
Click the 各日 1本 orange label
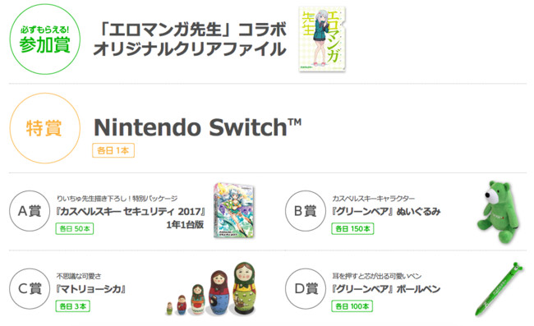(113, 150)
